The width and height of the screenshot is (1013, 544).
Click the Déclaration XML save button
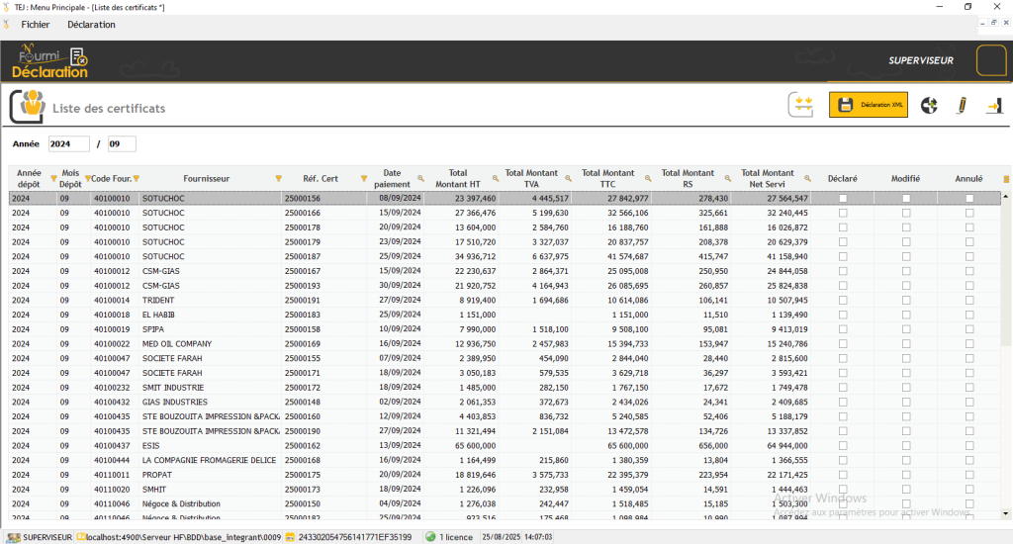tap(868, 105)
